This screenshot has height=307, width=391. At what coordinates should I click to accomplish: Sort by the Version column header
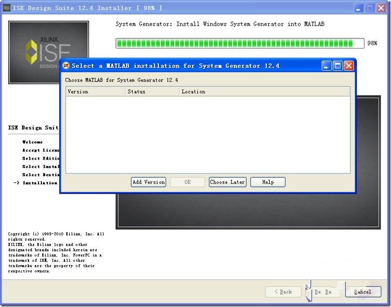(95, 92)
